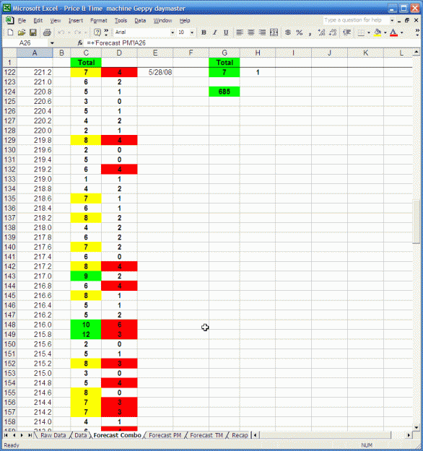Image resolution: width=423 pixels, height=451 pixels.
Task: Switch to the Forecast TM sheet tab
Action: pos(206,435)
